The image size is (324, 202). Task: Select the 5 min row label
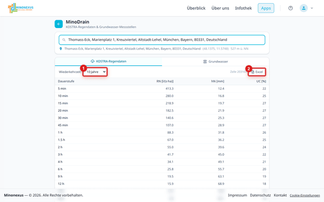click(x=62, y=89)
